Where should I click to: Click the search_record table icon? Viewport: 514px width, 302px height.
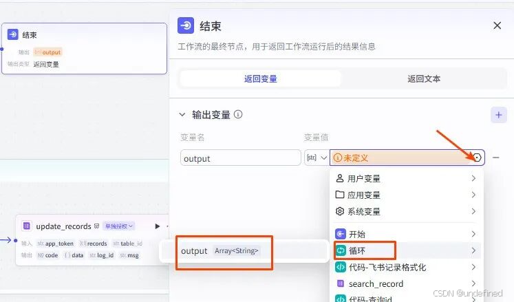(x=341, y=283)
